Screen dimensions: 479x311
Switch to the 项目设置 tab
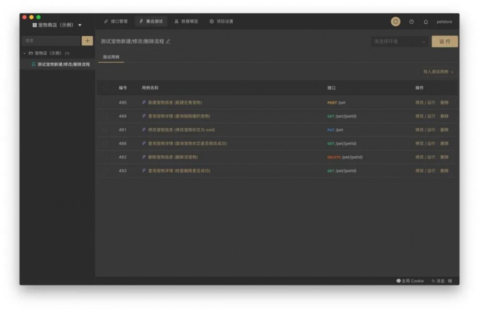(221, 21)
